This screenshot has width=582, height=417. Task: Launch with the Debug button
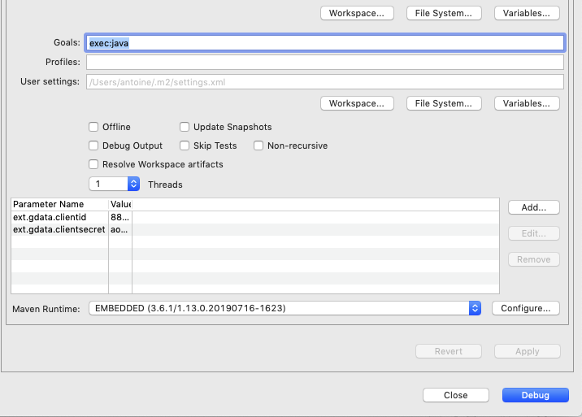click(x=535, y=395)
